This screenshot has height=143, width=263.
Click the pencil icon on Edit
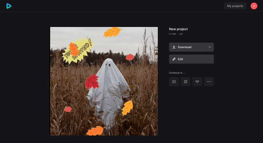pyautogui.click(x=174, y=59)
